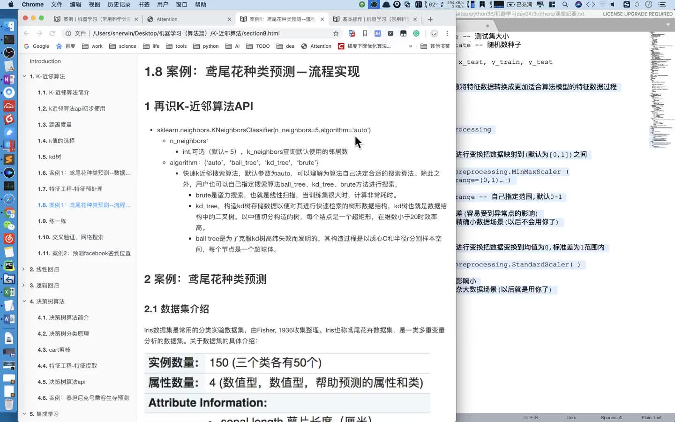Image resolution: width=675 pixels, height=422 pixels.
Task: Click Plain Text syntax in Sublime status bar
Action: [652, 417]
